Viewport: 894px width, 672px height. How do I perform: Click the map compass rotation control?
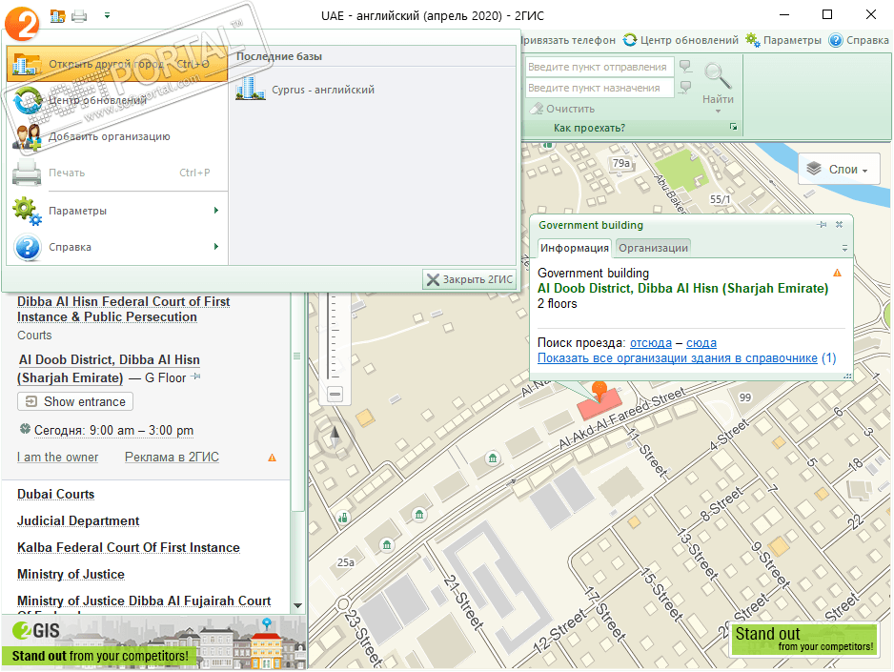coord(335,438)
